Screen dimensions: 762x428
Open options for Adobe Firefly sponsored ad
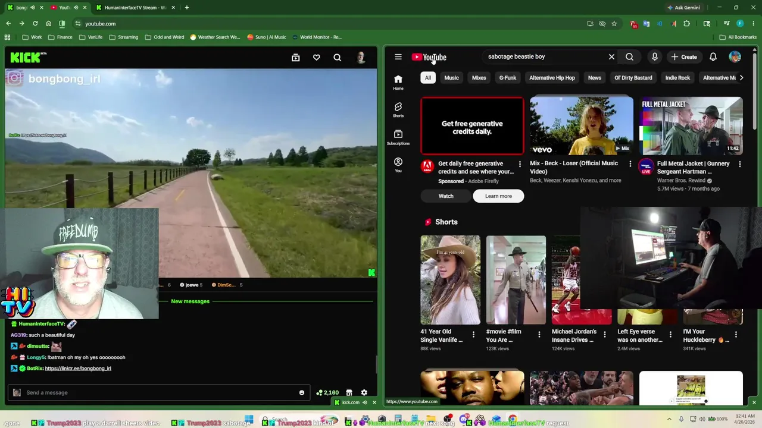tap(520, 164)
